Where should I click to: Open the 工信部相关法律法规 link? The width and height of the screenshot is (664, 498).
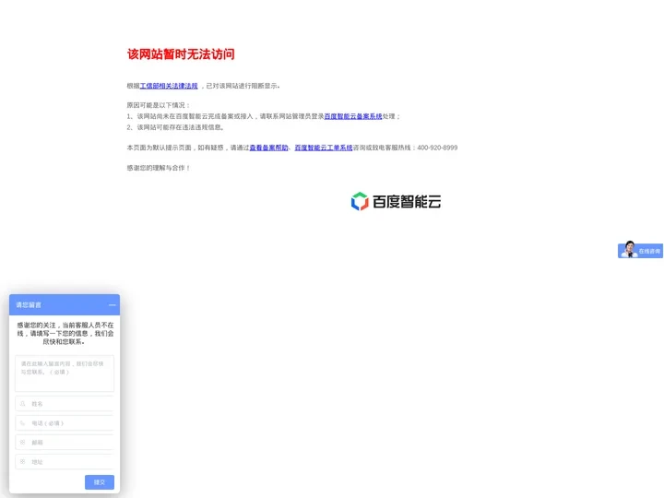(169, 86)
